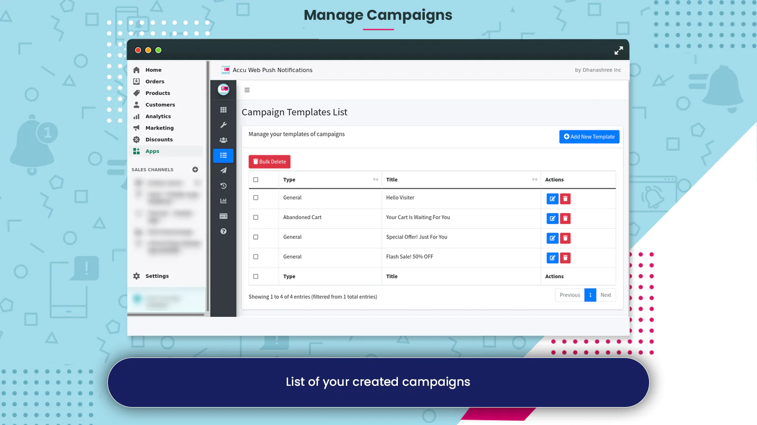
Task: Open the wrench settings icon in app sidebar
Action: pyautogui.click(x=223, y=125)
